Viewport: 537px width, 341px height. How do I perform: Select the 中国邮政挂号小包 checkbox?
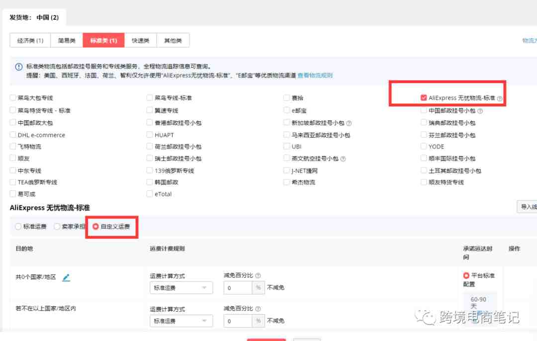click(x=424, y=110)
